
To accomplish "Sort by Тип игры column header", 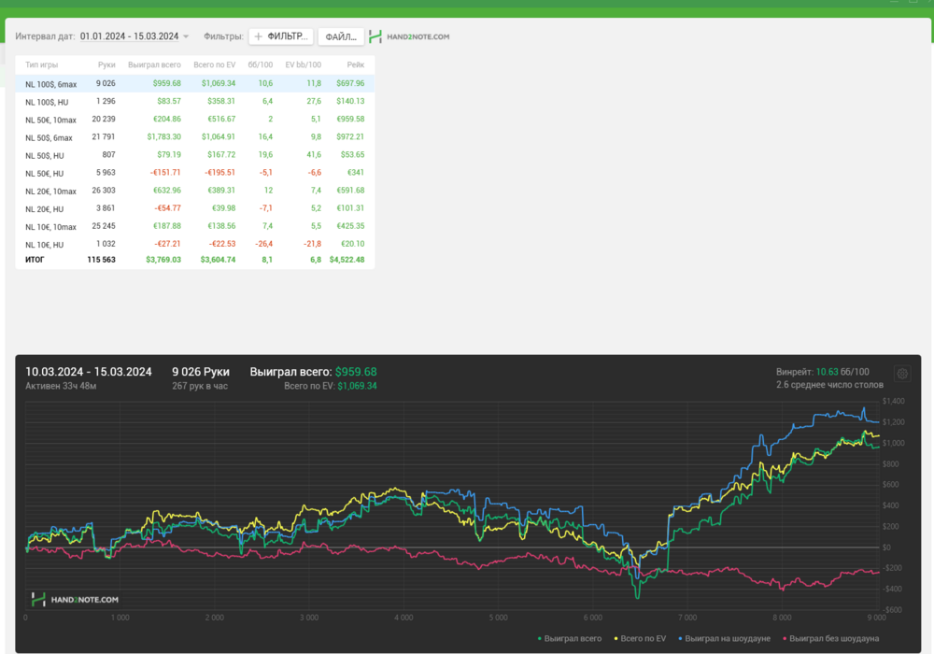I will (x=42, y=64).
